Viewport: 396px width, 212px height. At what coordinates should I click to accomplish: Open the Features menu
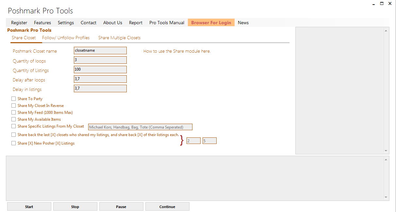pyautogui.click(x=42, y=23)
